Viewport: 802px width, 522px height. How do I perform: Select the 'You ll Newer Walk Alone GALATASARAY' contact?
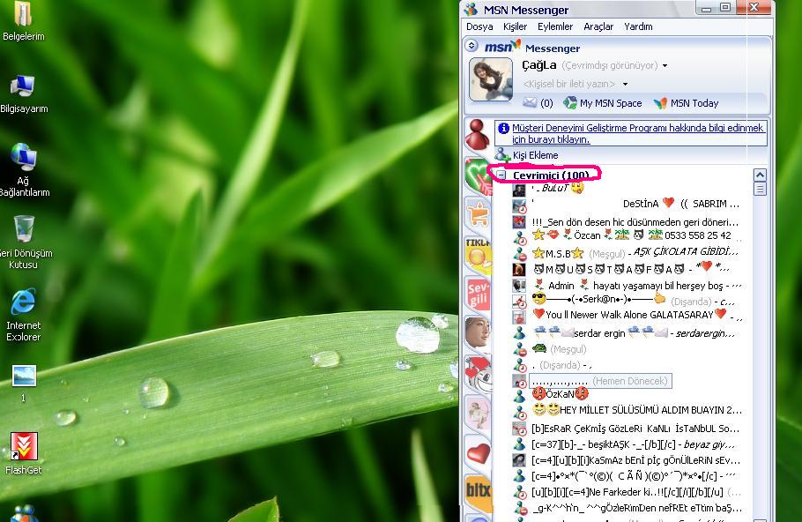(x=637, y=315)
